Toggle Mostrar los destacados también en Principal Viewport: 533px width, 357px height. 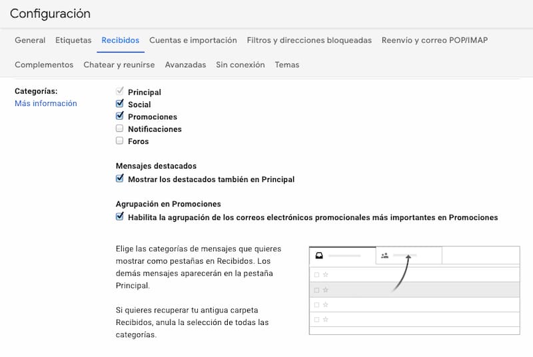click(x=120, y=178)
